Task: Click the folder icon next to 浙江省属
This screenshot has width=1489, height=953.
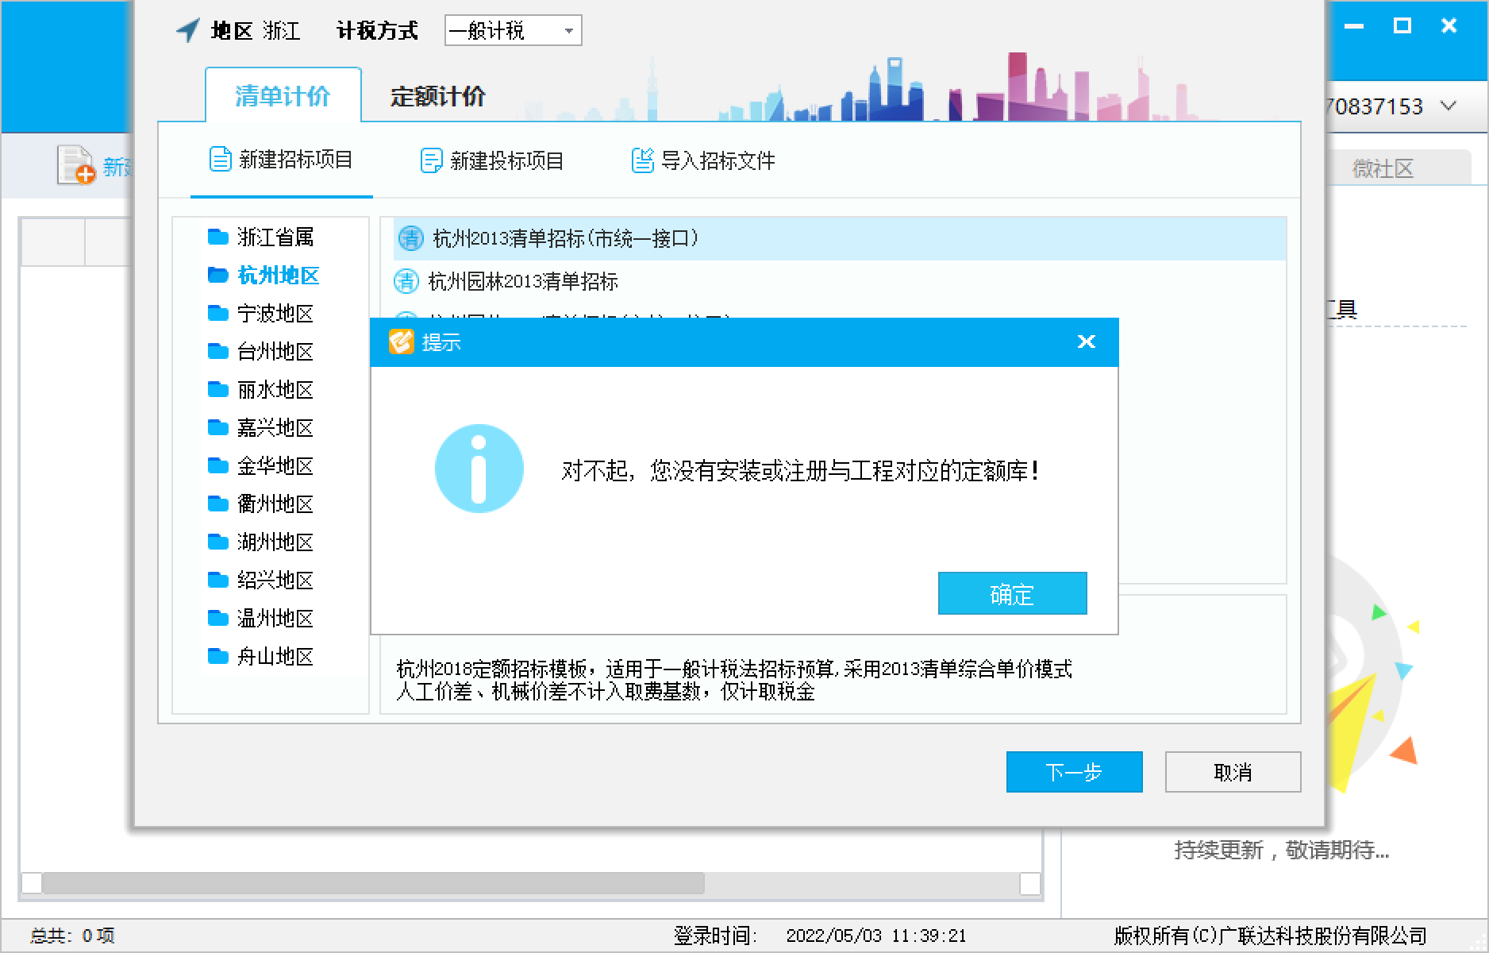Action: point(217,237)
